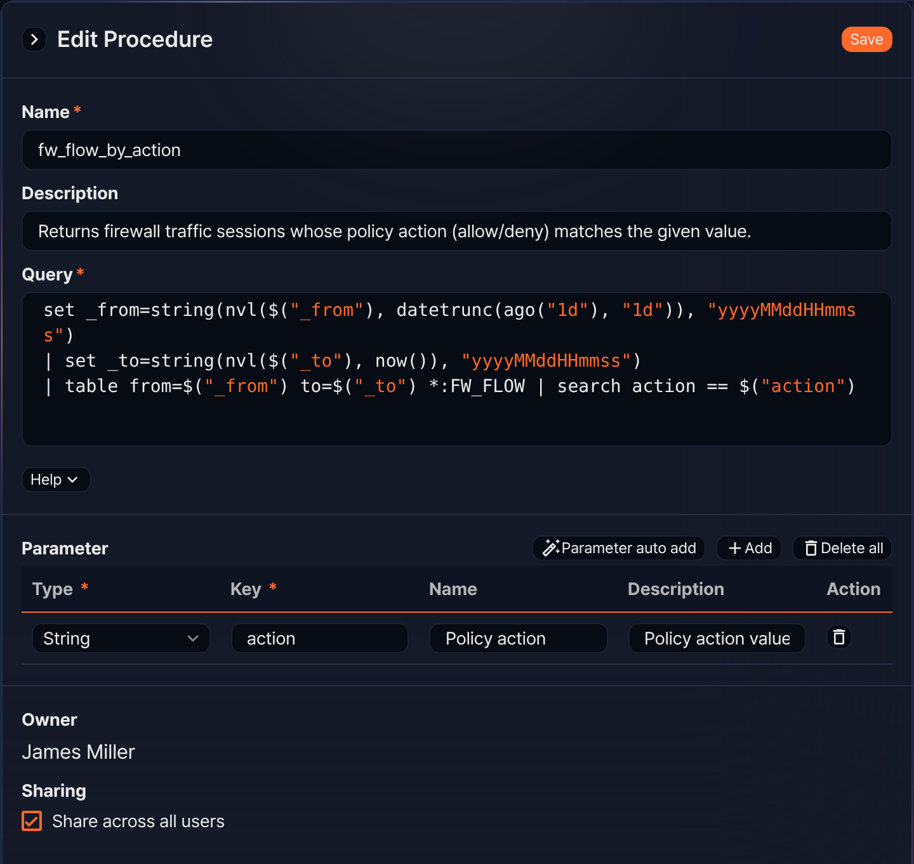Collapse the Edit Procedure panel chevron
914x864 pixels.
coord(34,39)
